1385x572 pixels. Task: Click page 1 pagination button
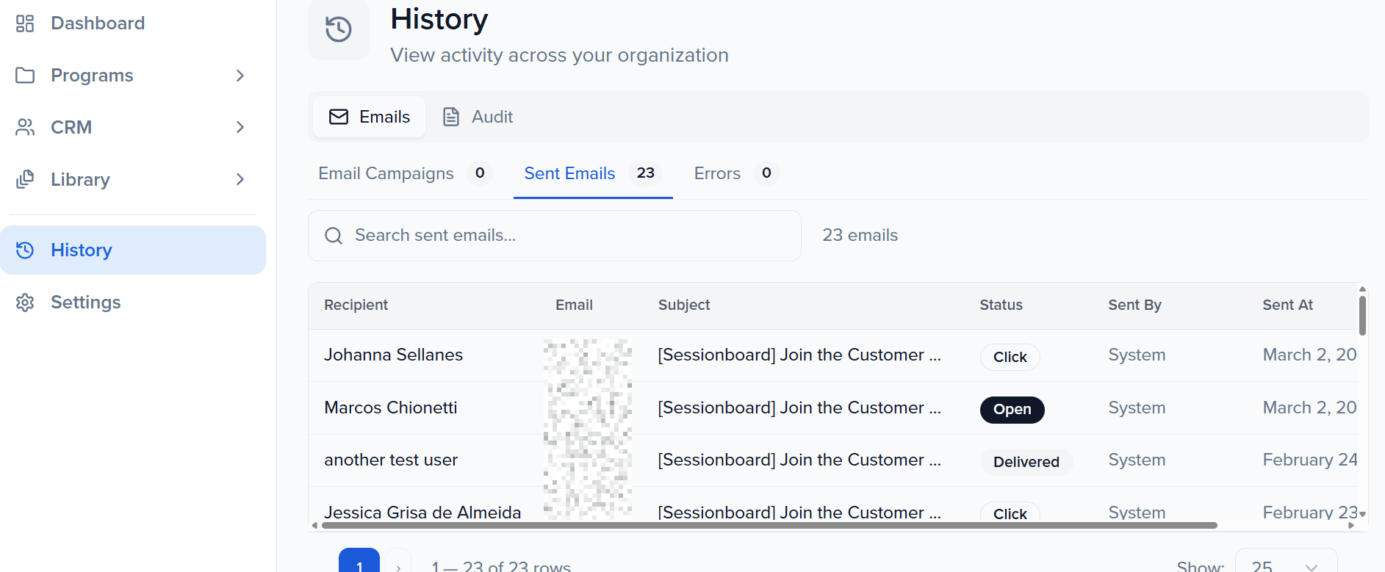coord(359,562)
